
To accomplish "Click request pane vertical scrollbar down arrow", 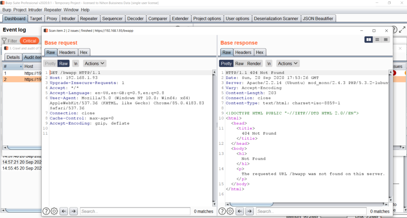I will (x=214, y=203).
